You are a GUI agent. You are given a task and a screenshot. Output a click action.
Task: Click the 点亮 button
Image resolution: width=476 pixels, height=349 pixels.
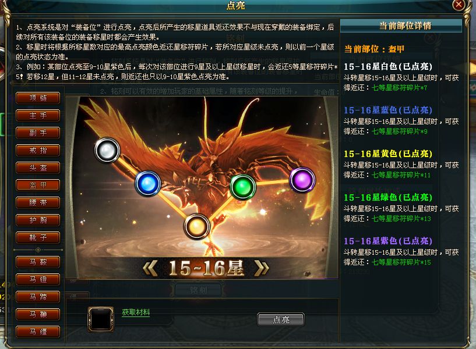(x=281, y=319)
